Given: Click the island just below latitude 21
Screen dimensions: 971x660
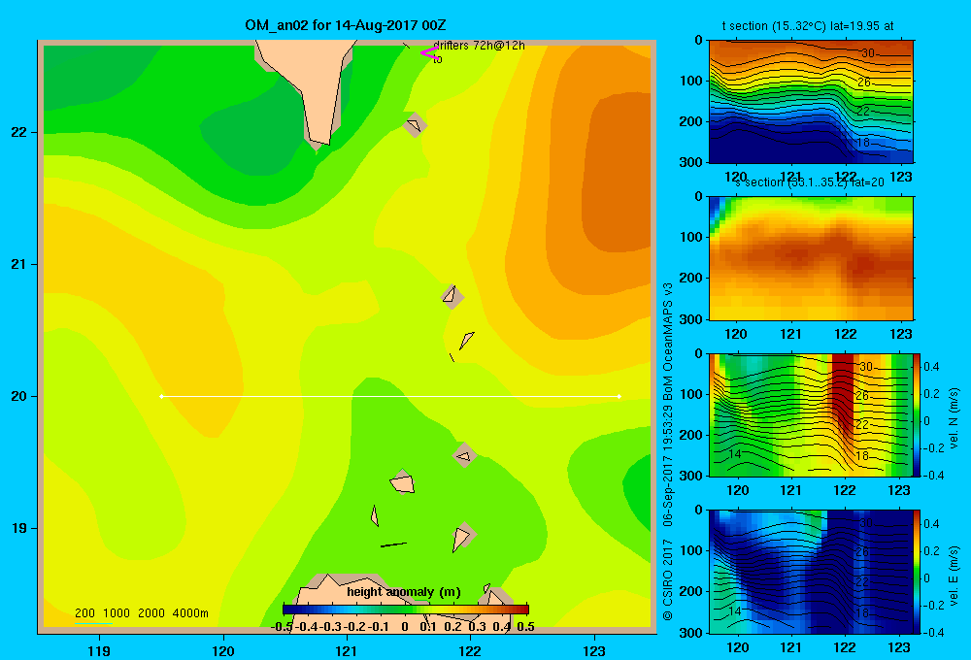Looking at the screenshot, I should tap(452, 297).
